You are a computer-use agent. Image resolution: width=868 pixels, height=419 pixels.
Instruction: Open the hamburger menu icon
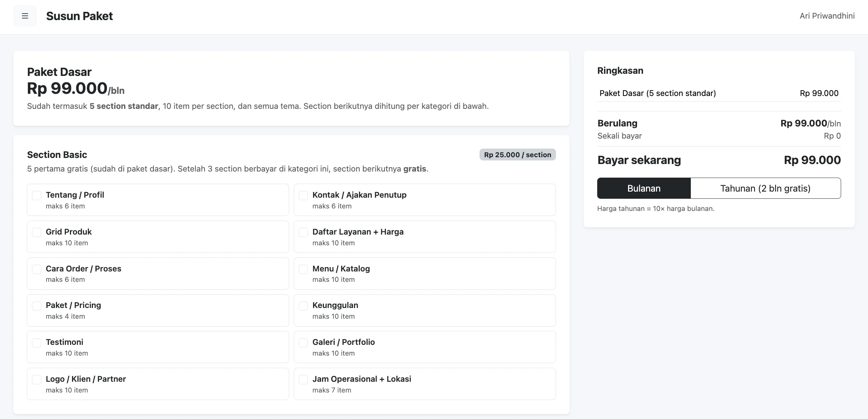tap(25, 16)
